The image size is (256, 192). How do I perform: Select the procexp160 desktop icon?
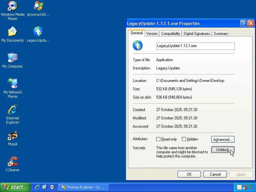tap(38, 9)
